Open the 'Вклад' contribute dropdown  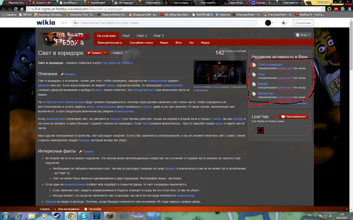pos(303,35)
